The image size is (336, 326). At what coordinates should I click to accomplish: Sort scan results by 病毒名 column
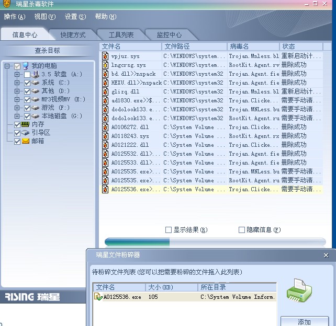tap(253, 46)
